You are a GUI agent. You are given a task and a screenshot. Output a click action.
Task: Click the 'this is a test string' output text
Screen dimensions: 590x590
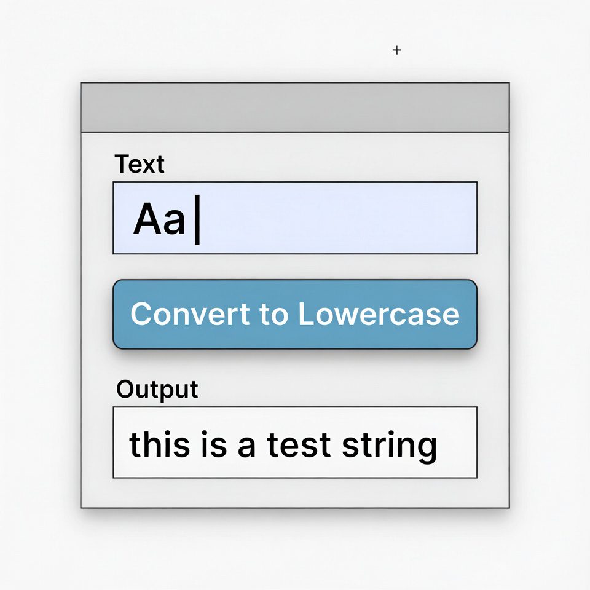pyautogui.click(x=283, y=442)
